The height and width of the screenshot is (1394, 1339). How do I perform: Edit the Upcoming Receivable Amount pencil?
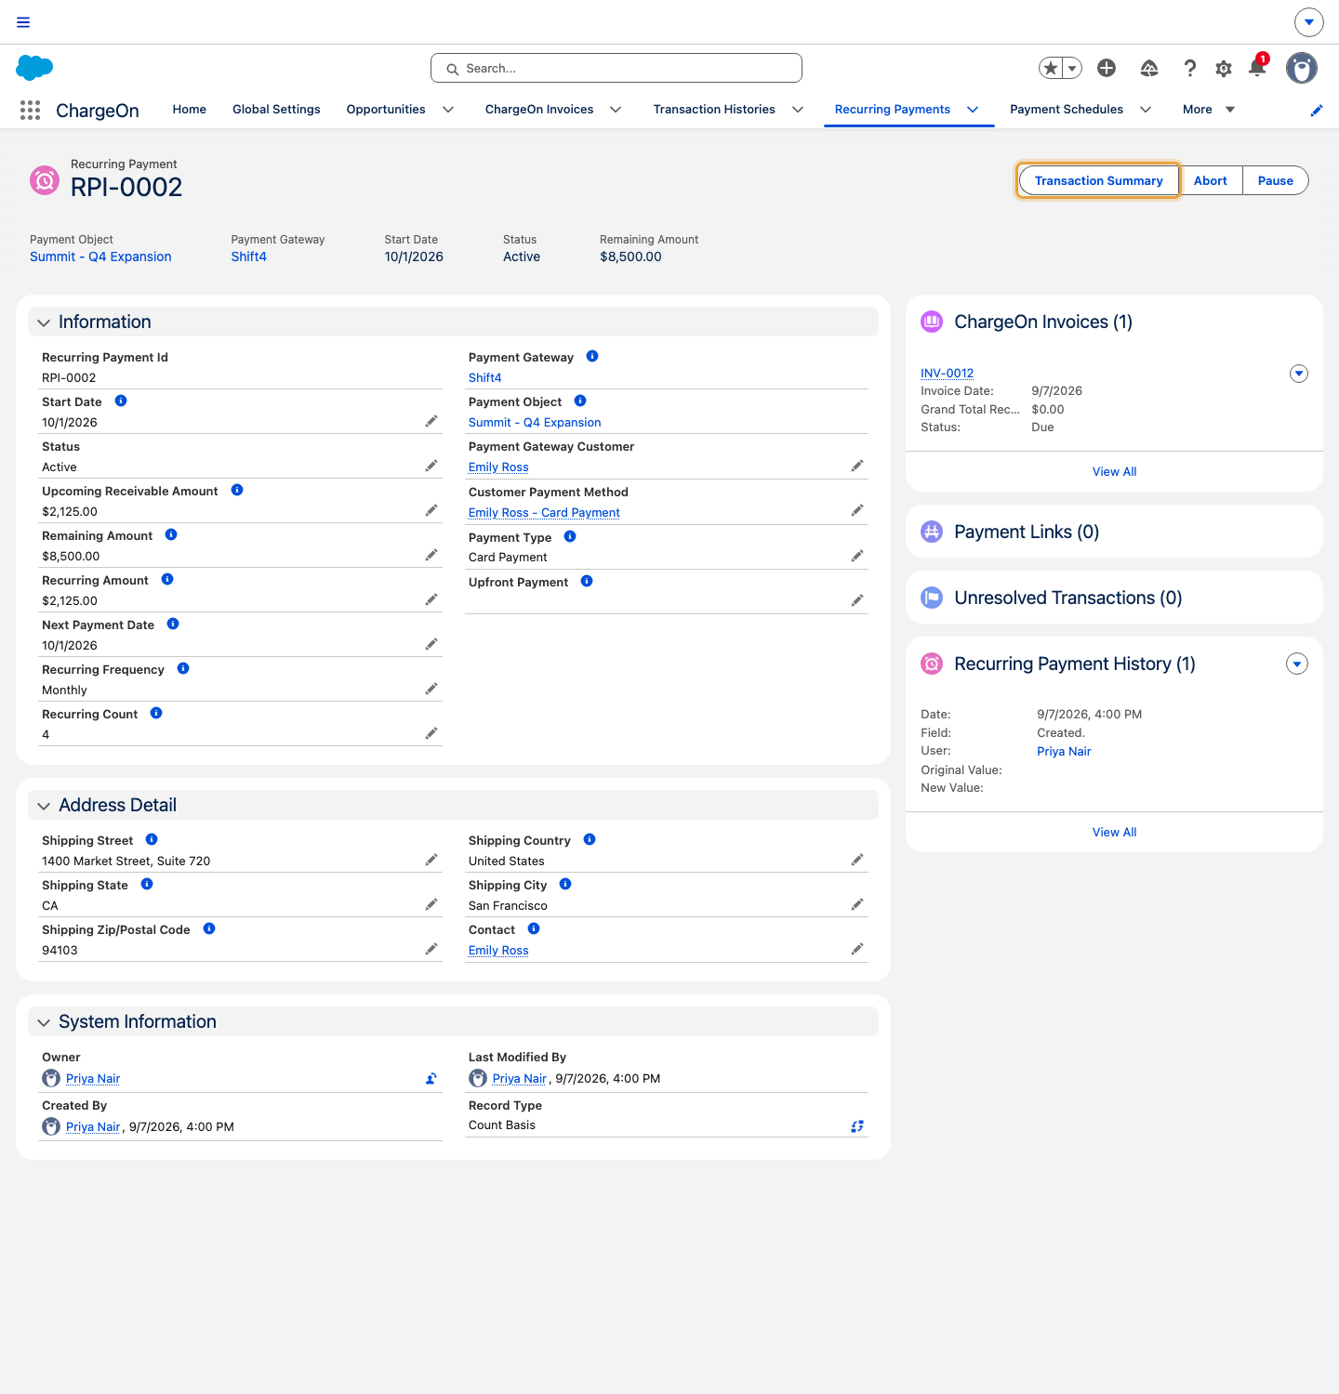[x=431, y=510]
